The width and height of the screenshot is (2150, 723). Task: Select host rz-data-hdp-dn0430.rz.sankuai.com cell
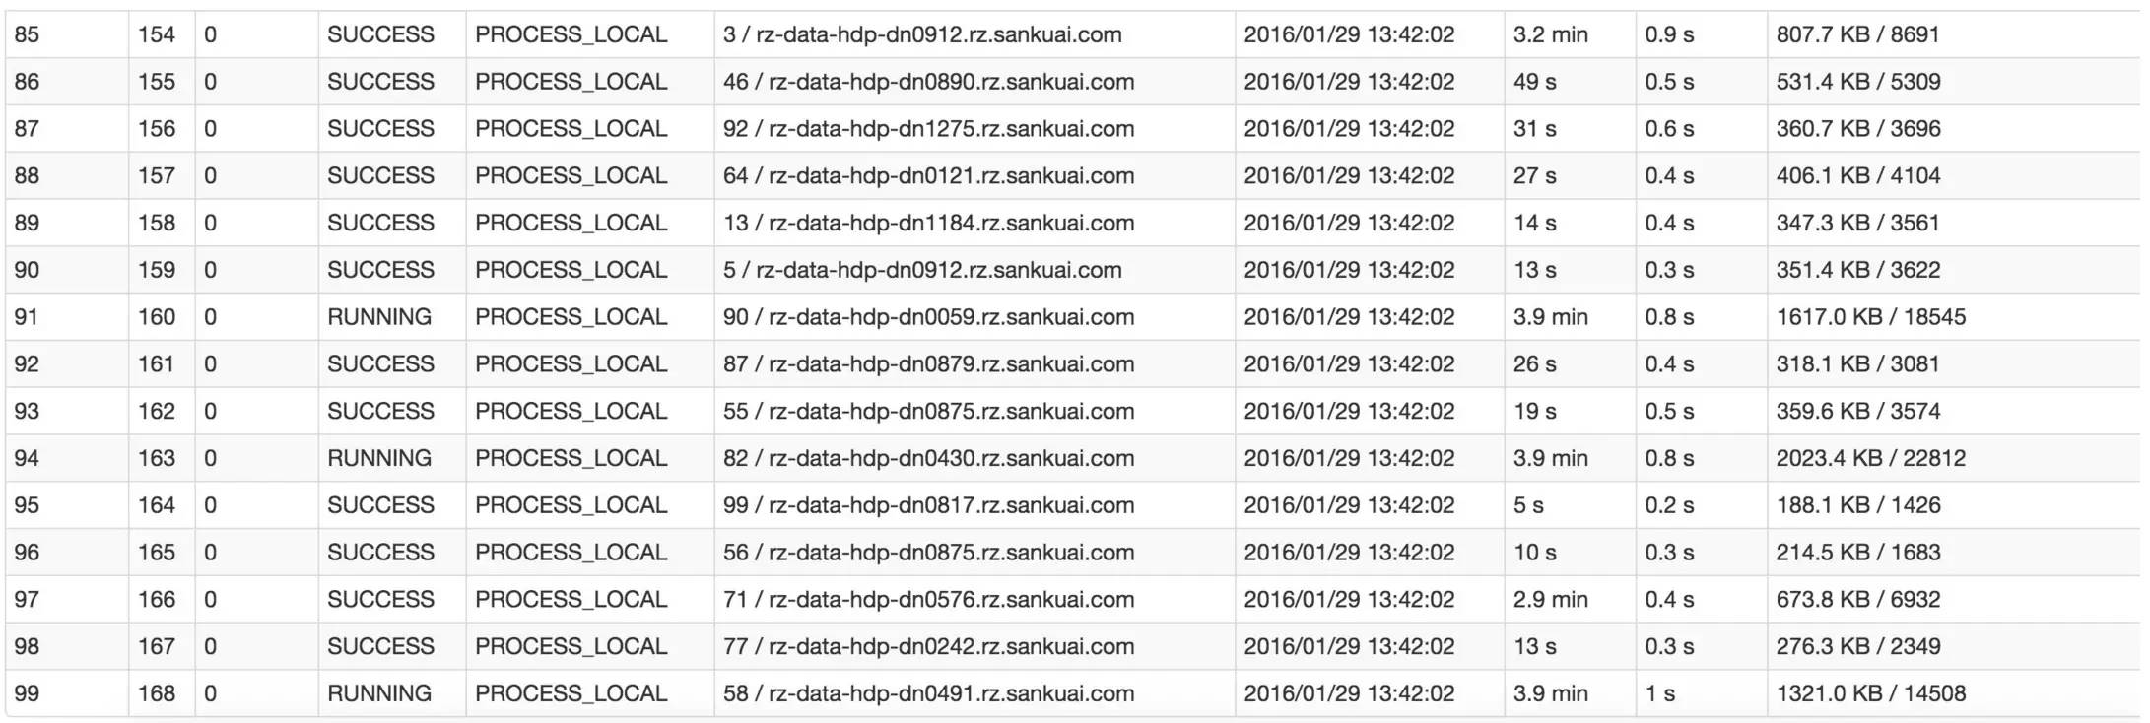(974, 458)
